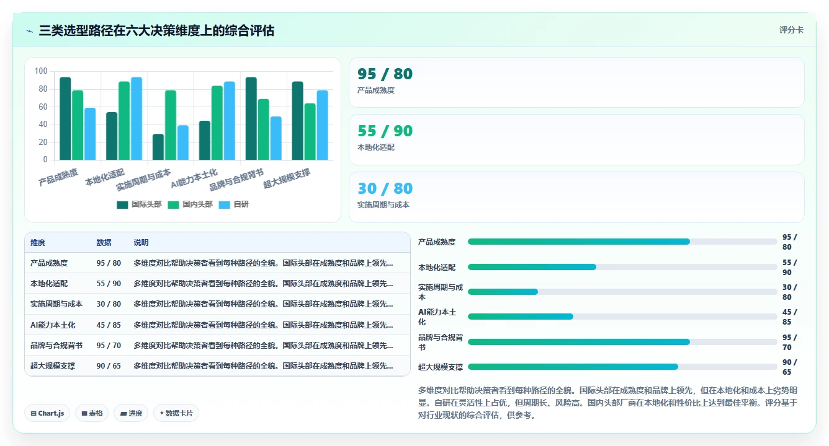Select the 自研 bar for AI能力本土化

[x=229, y=121]
